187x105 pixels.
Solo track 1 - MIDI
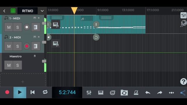click(18, 27)
